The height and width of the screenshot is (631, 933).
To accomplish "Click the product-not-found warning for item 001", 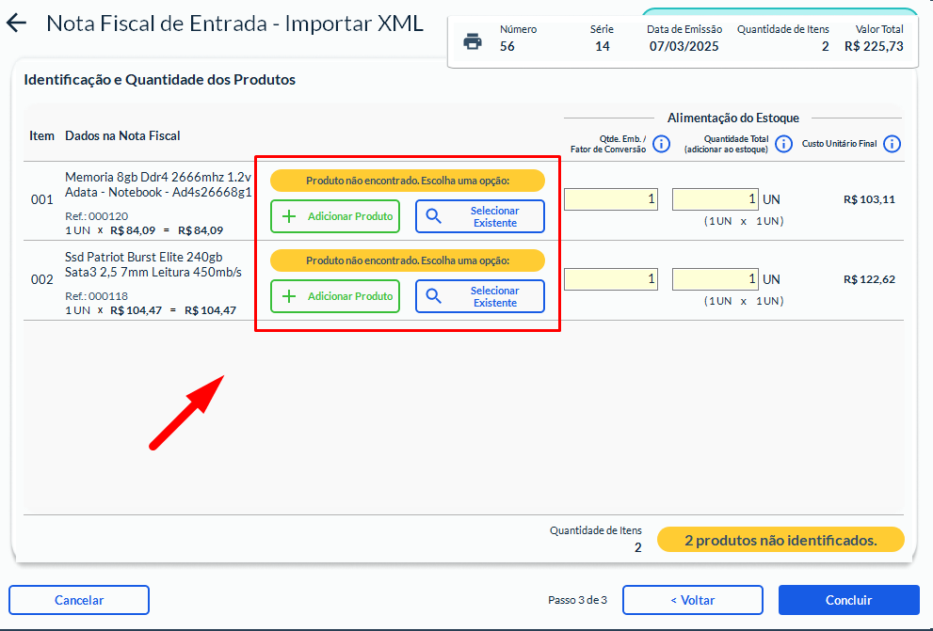I will point(407,181).
